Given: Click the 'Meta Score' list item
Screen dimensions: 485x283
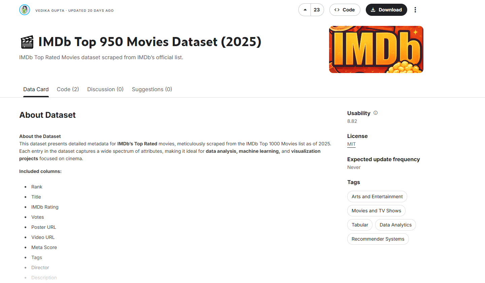Looking at the screenshot, I should [x=44, y=247].
